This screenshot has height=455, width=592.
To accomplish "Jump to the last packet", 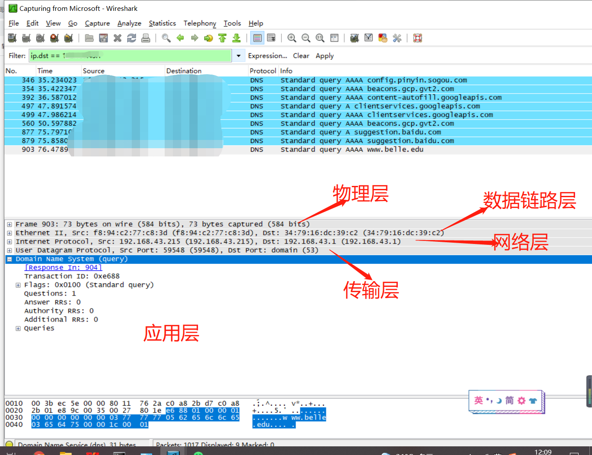I will point(237,38).
